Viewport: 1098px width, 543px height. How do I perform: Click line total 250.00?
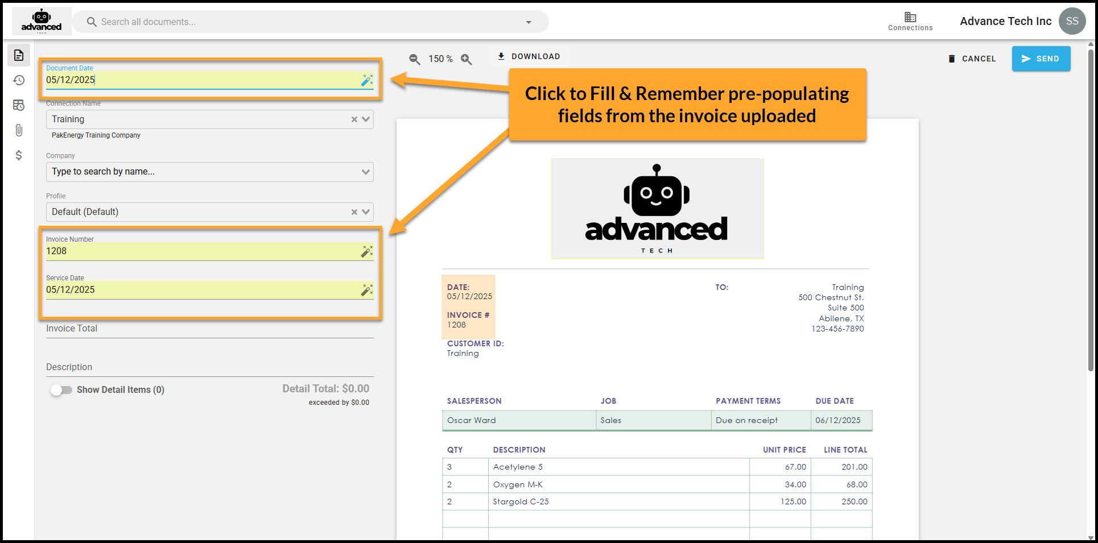click(x=855, y=502)
